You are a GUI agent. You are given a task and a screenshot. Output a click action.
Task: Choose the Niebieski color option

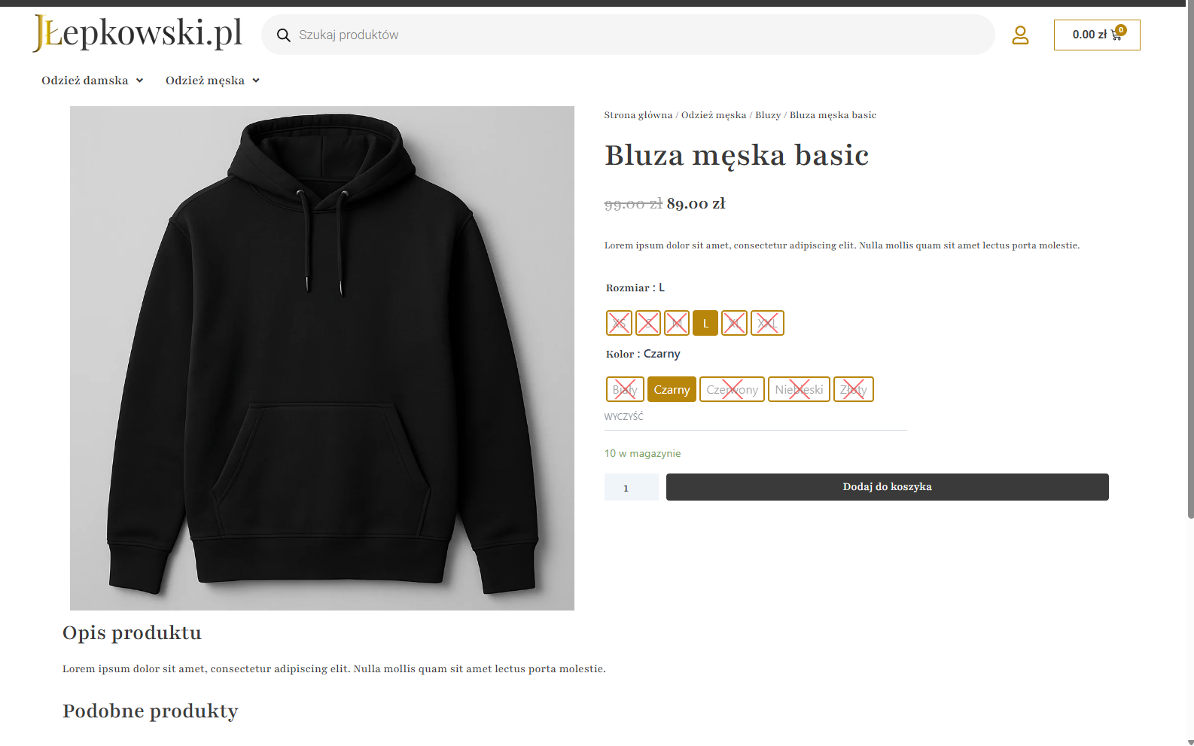799,389
